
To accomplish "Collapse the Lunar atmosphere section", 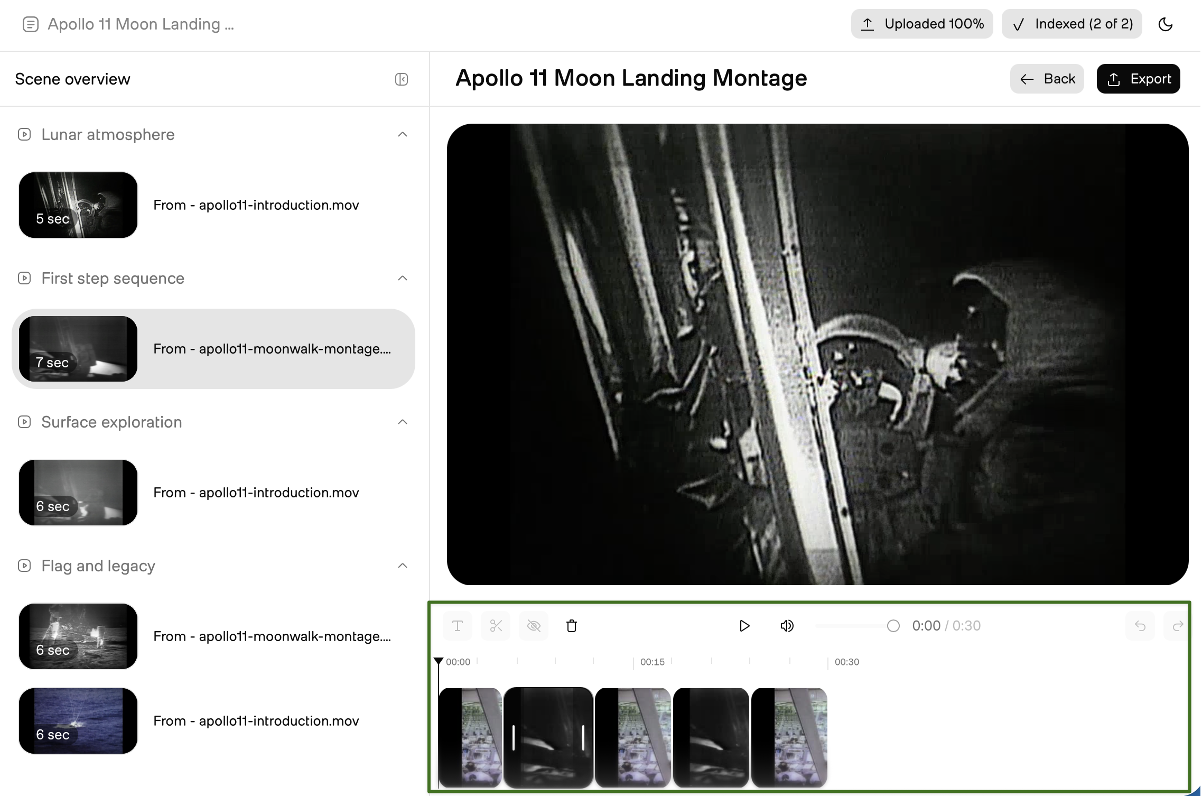I will pyautogui.click(x=403, y=134).
